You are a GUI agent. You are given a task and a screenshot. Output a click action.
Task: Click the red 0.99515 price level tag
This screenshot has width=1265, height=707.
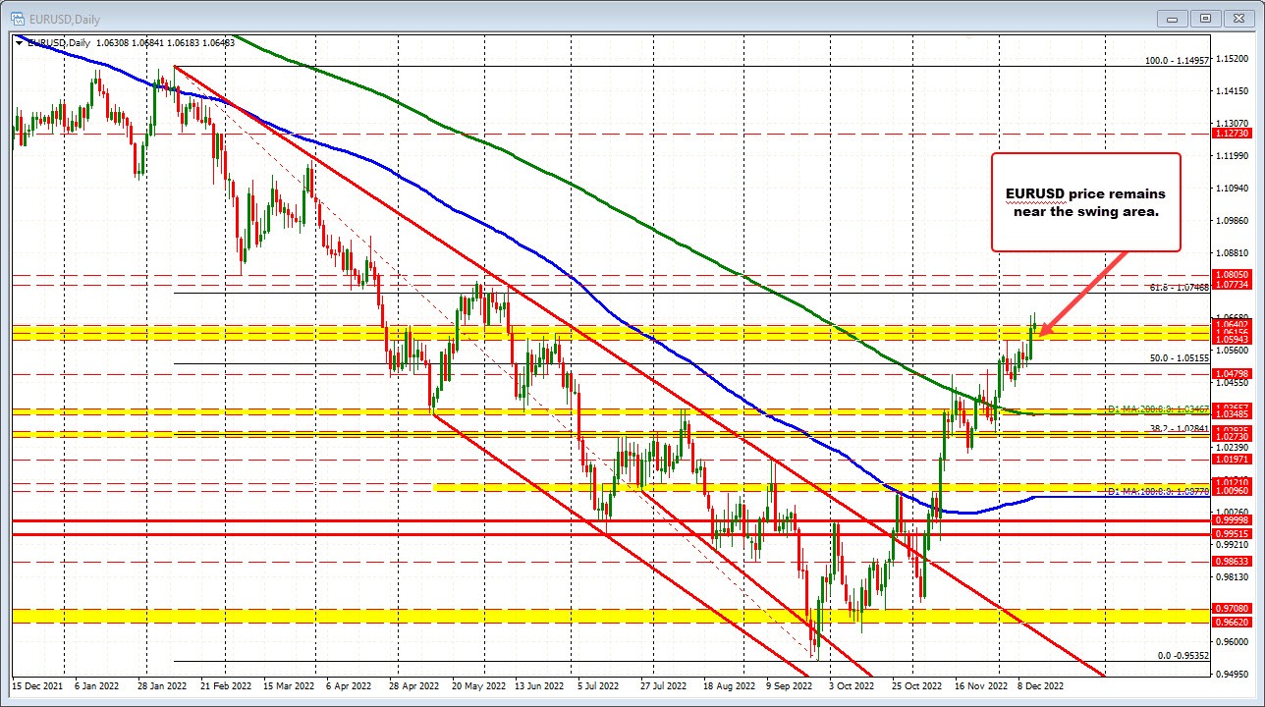pos(1232,533)
